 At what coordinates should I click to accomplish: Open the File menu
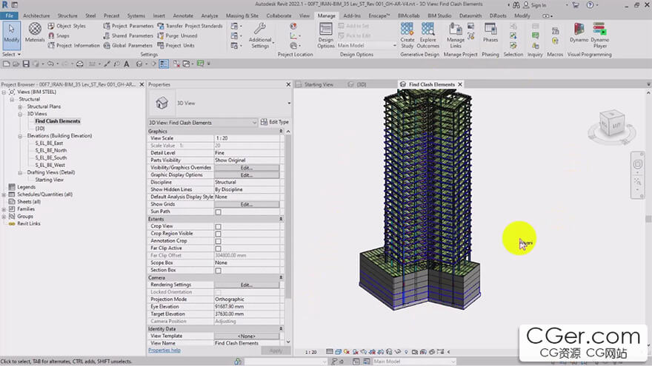click(x=9, y=16)
